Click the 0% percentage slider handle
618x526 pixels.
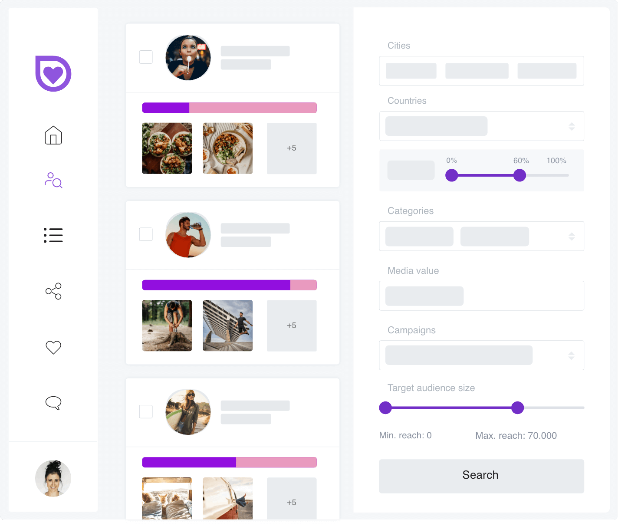click(452, 175)
